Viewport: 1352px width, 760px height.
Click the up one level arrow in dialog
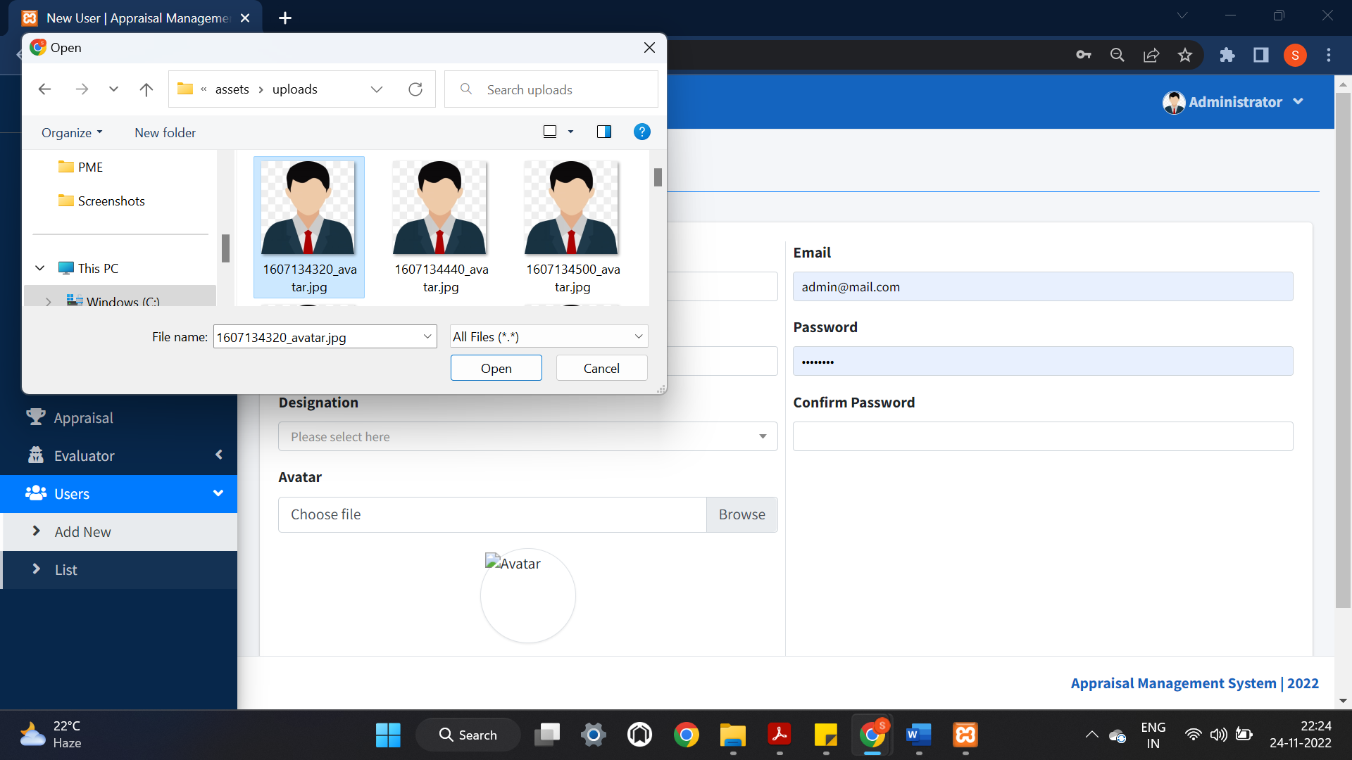click(x=146, y=89)
